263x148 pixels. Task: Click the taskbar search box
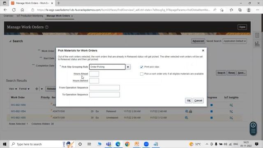[x=43, y=144]
